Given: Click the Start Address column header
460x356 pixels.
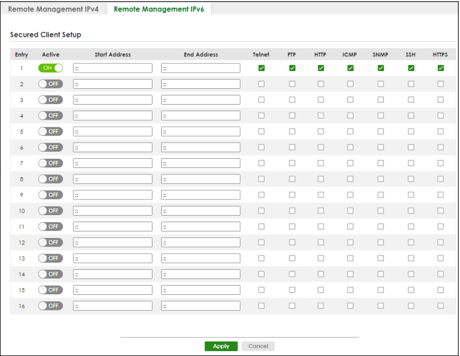Looking at the screenshot, I should 113,55.
